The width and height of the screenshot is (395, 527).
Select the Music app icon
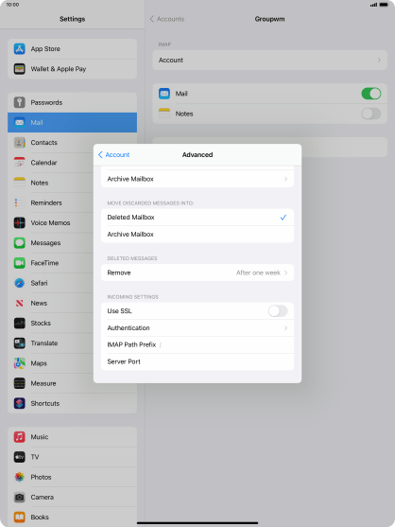point(20,437)
